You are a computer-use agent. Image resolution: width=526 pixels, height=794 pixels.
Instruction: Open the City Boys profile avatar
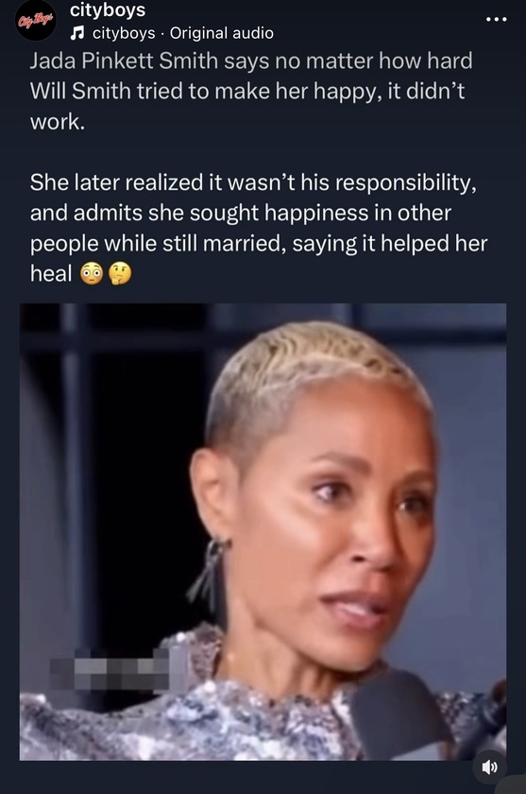tap(35, 21)
